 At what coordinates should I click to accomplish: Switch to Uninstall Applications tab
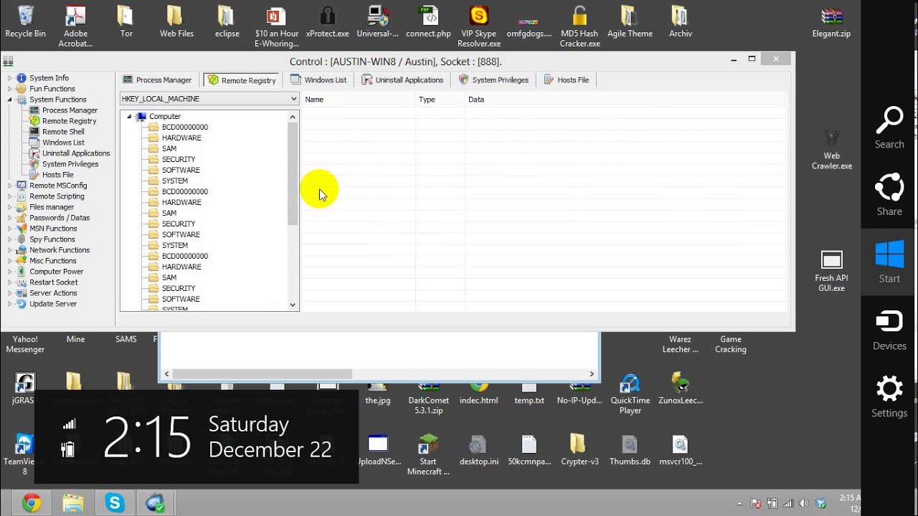(402, 80)
